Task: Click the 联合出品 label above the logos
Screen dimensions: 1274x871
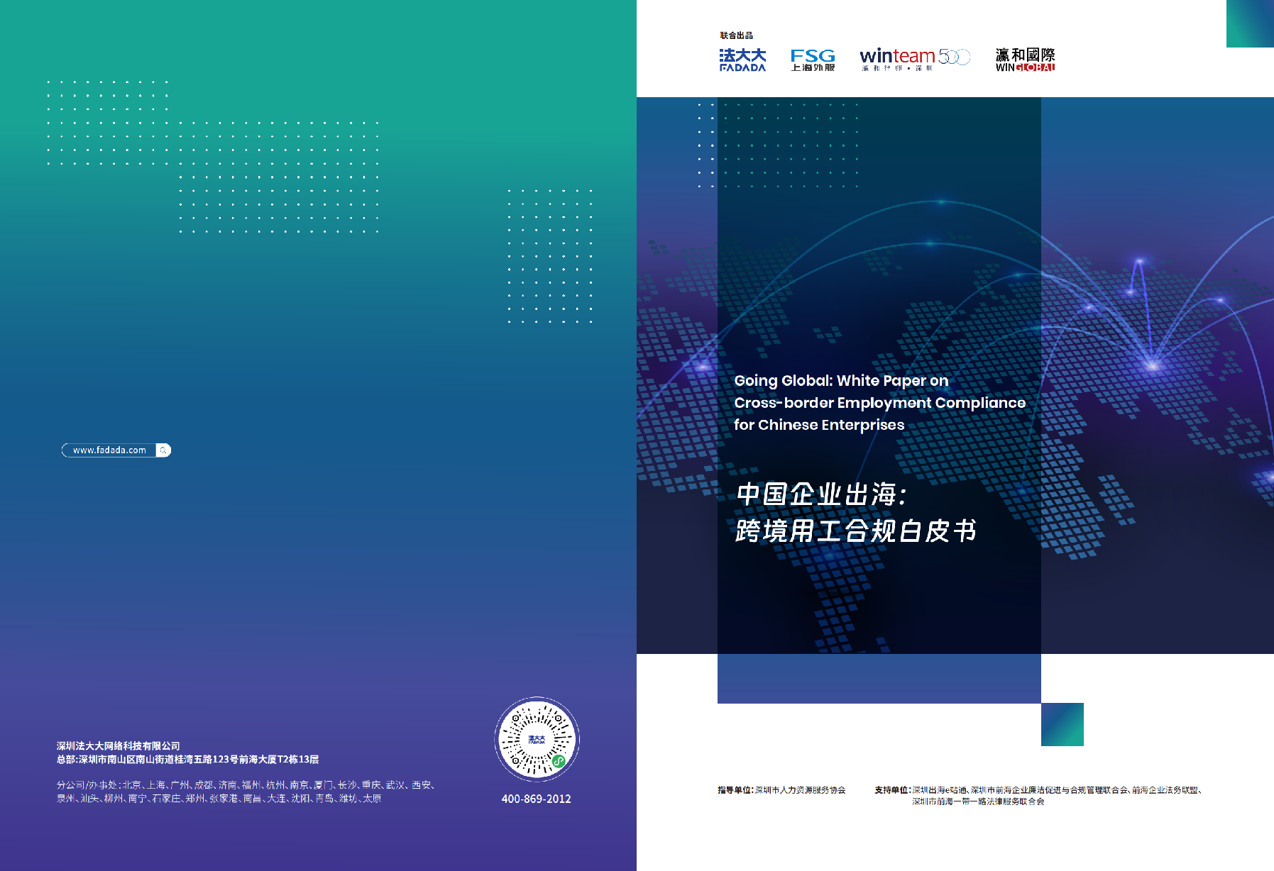Action: coord(735,35)
